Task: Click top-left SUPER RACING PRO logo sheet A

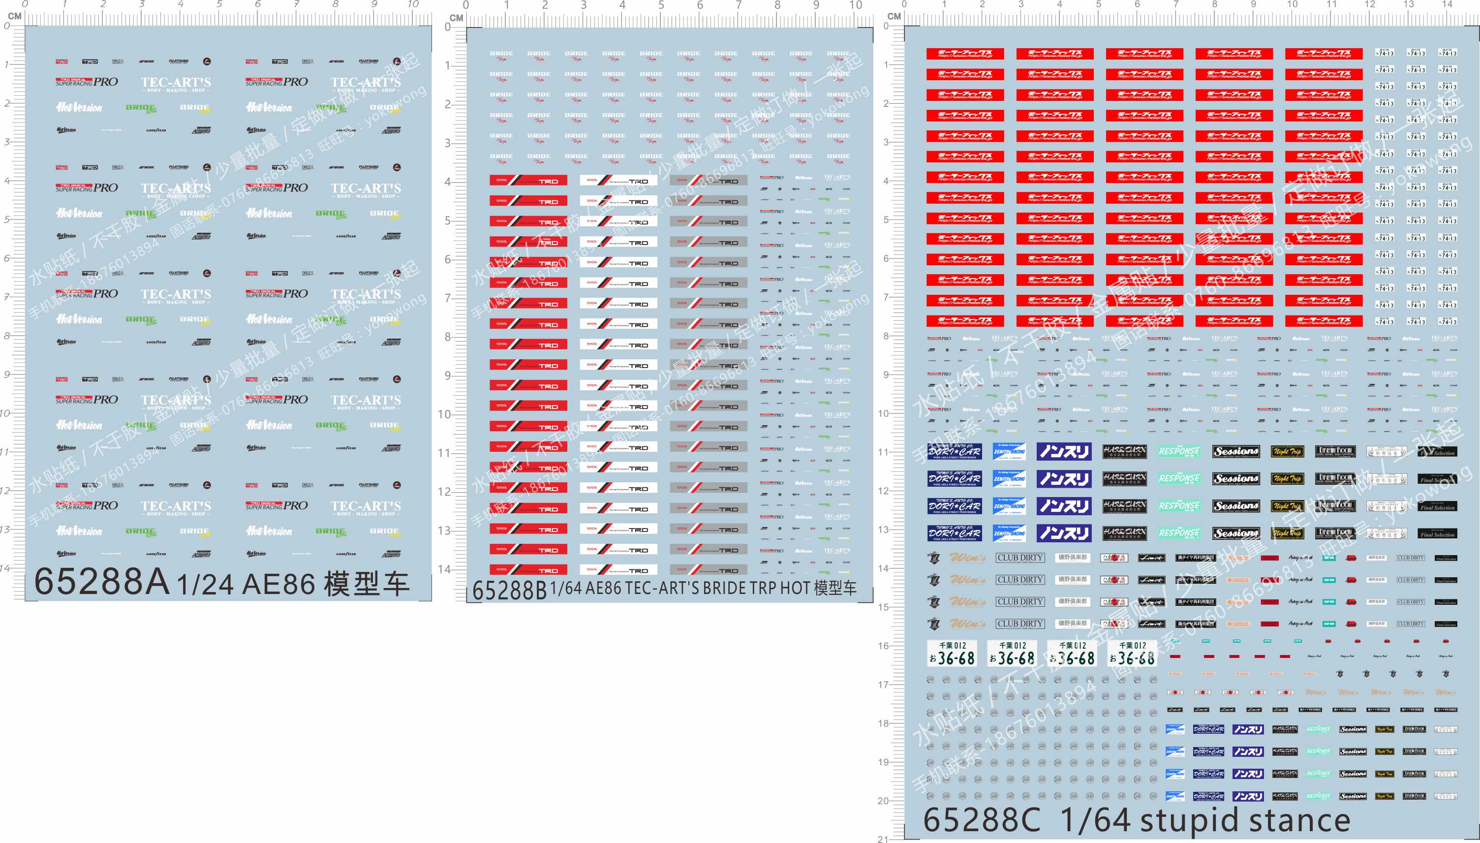Action: coord(86,82)
